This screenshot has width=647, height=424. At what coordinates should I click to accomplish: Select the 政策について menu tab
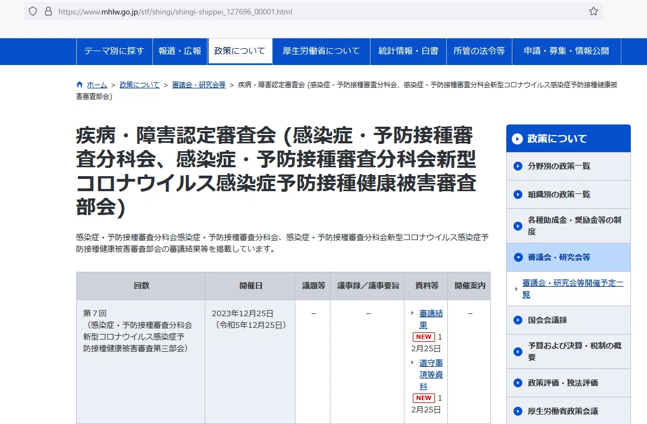(240, 51)
